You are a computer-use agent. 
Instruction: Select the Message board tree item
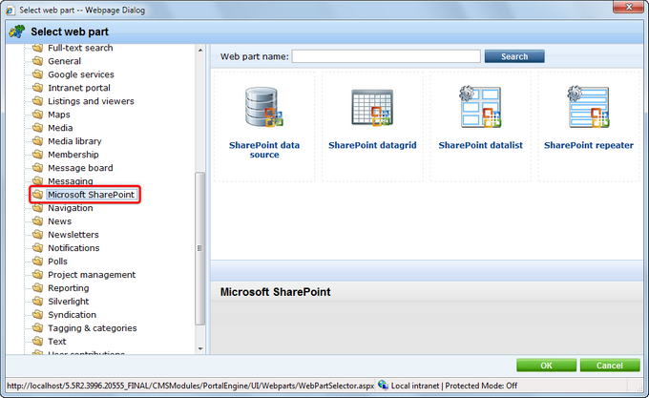[80, 168]
